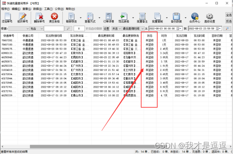233x154 pixels.
Task: Expand the 包含 condition combo box
Action: click(x=37, y=29)
